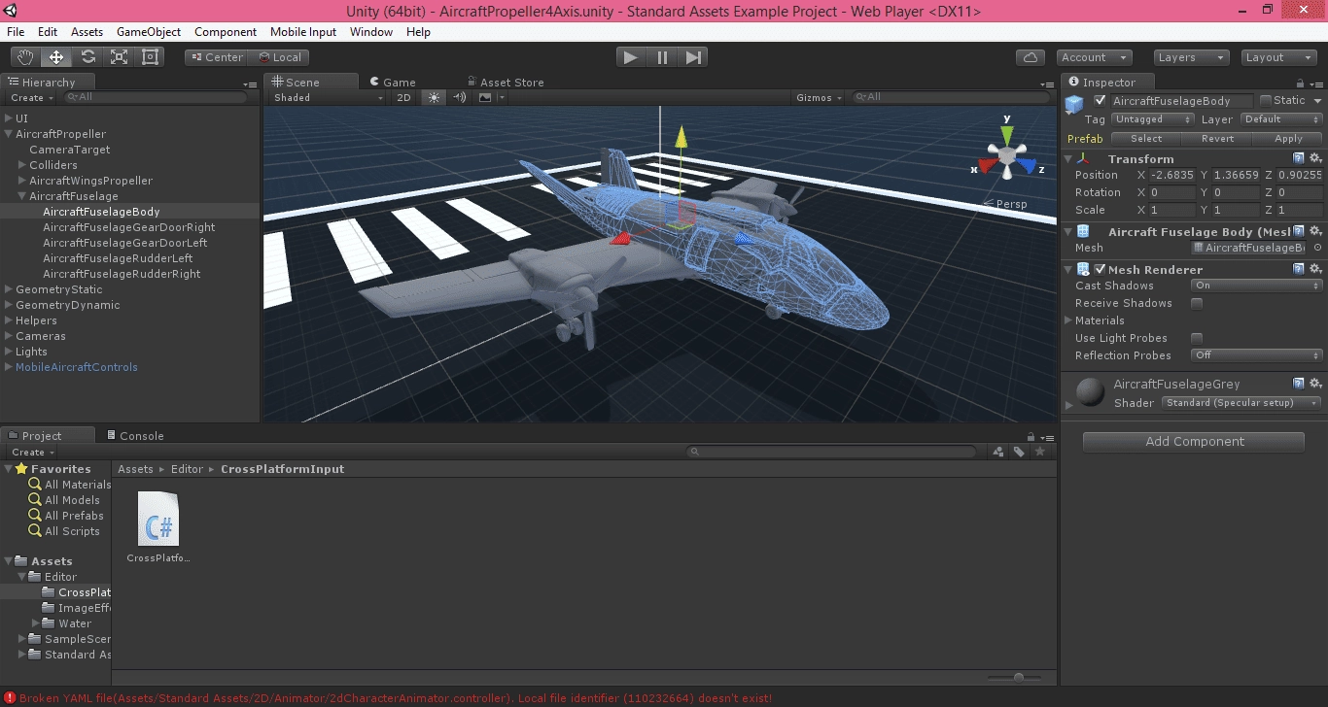Switch to the Console tab
1328x707 pixels.
(134, 436)
